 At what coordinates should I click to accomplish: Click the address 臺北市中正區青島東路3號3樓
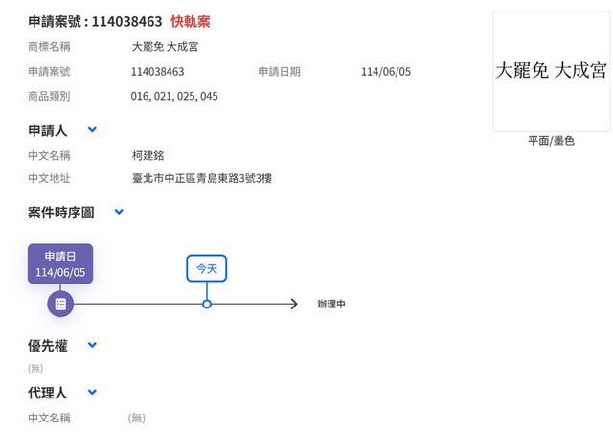pyautogui.click(x=202, y=179)
